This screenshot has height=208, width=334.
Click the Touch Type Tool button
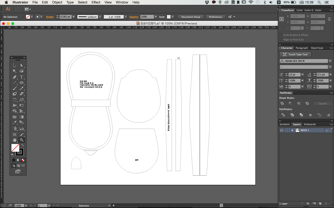(x=295, y=54)
